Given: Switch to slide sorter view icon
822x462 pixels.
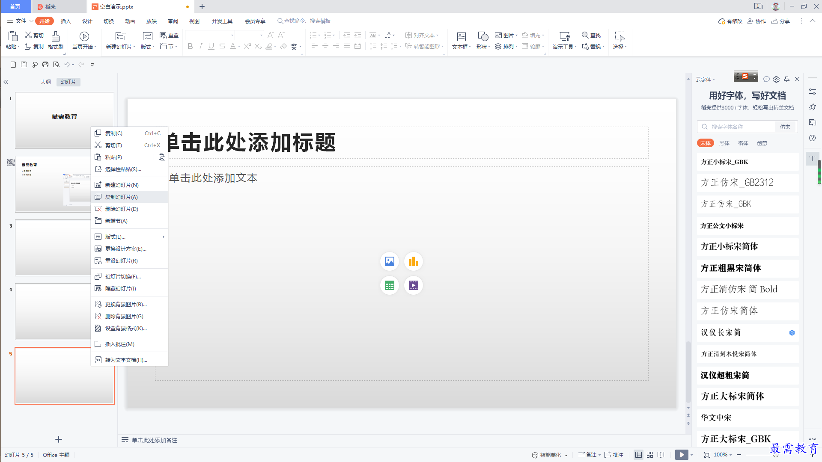Looking at the screenshot, I should pos(650,455).
